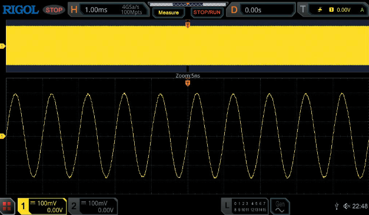The width and height of the screenshot is (369, 215).
Task: Open the 0.00s delay value box
Action: pyautogui.click(x=268, y=10)
